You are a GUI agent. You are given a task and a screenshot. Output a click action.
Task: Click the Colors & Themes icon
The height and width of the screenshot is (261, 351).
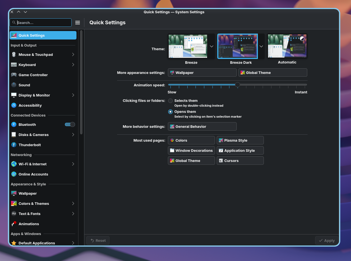14,203
